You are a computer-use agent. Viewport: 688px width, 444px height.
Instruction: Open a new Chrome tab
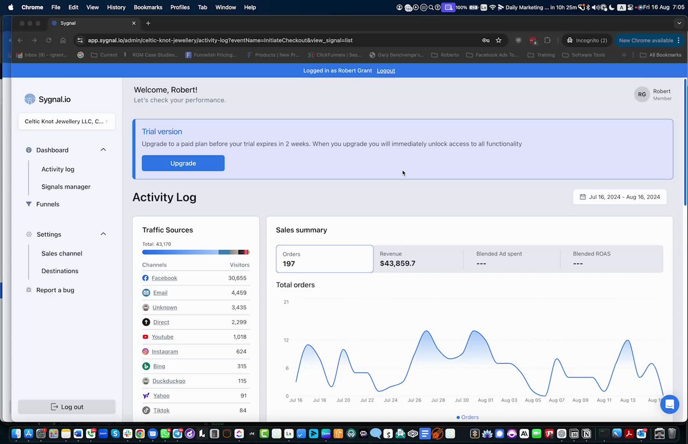pyautogui.click(x=148, y=23)
